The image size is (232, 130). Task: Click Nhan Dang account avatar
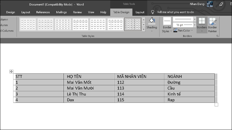click(x=210, y=4)
